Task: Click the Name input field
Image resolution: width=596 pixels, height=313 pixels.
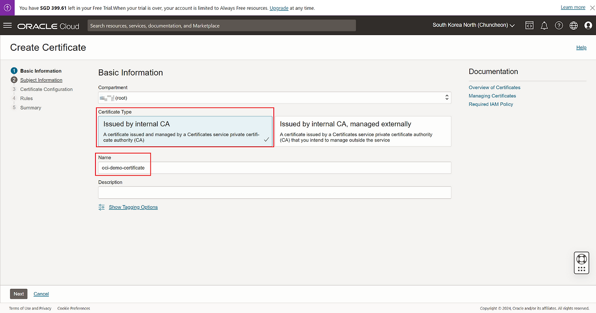Action: click(274, 168)
